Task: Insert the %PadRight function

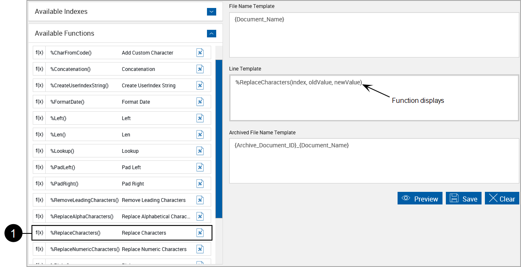Action: [x=200, y=183]
